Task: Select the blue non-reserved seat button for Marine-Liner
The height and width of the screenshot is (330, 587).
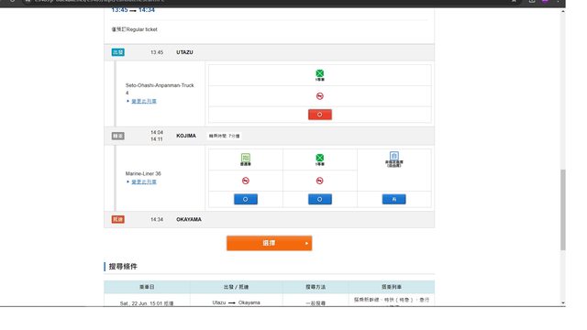Action: click(393, 199)
